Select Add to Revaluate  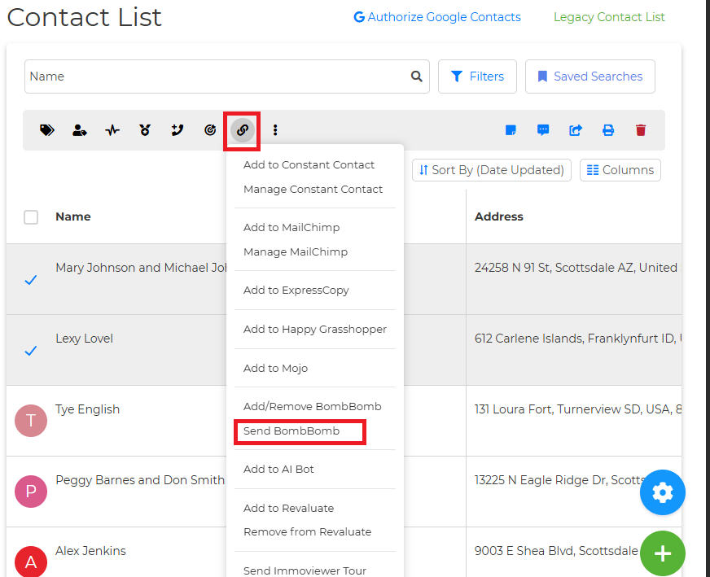(288, 508)
